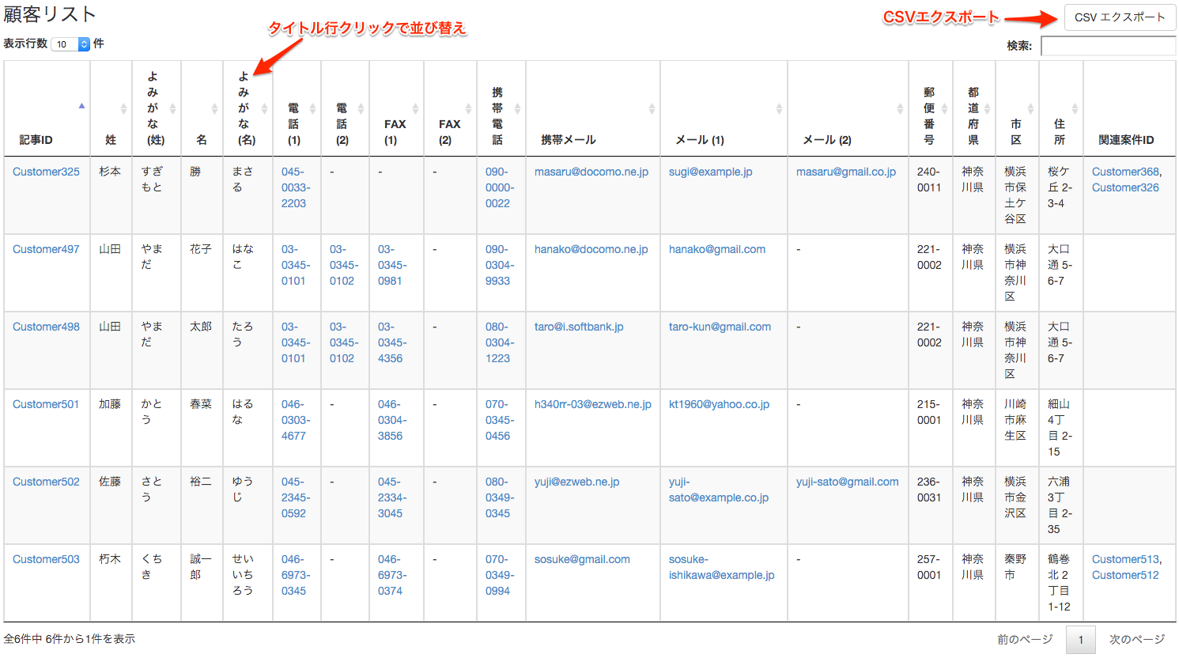Click phone number 045-0033-2203
This screenshot has width=1179, height=658.
pyautogui.click(x=296, y=187)
